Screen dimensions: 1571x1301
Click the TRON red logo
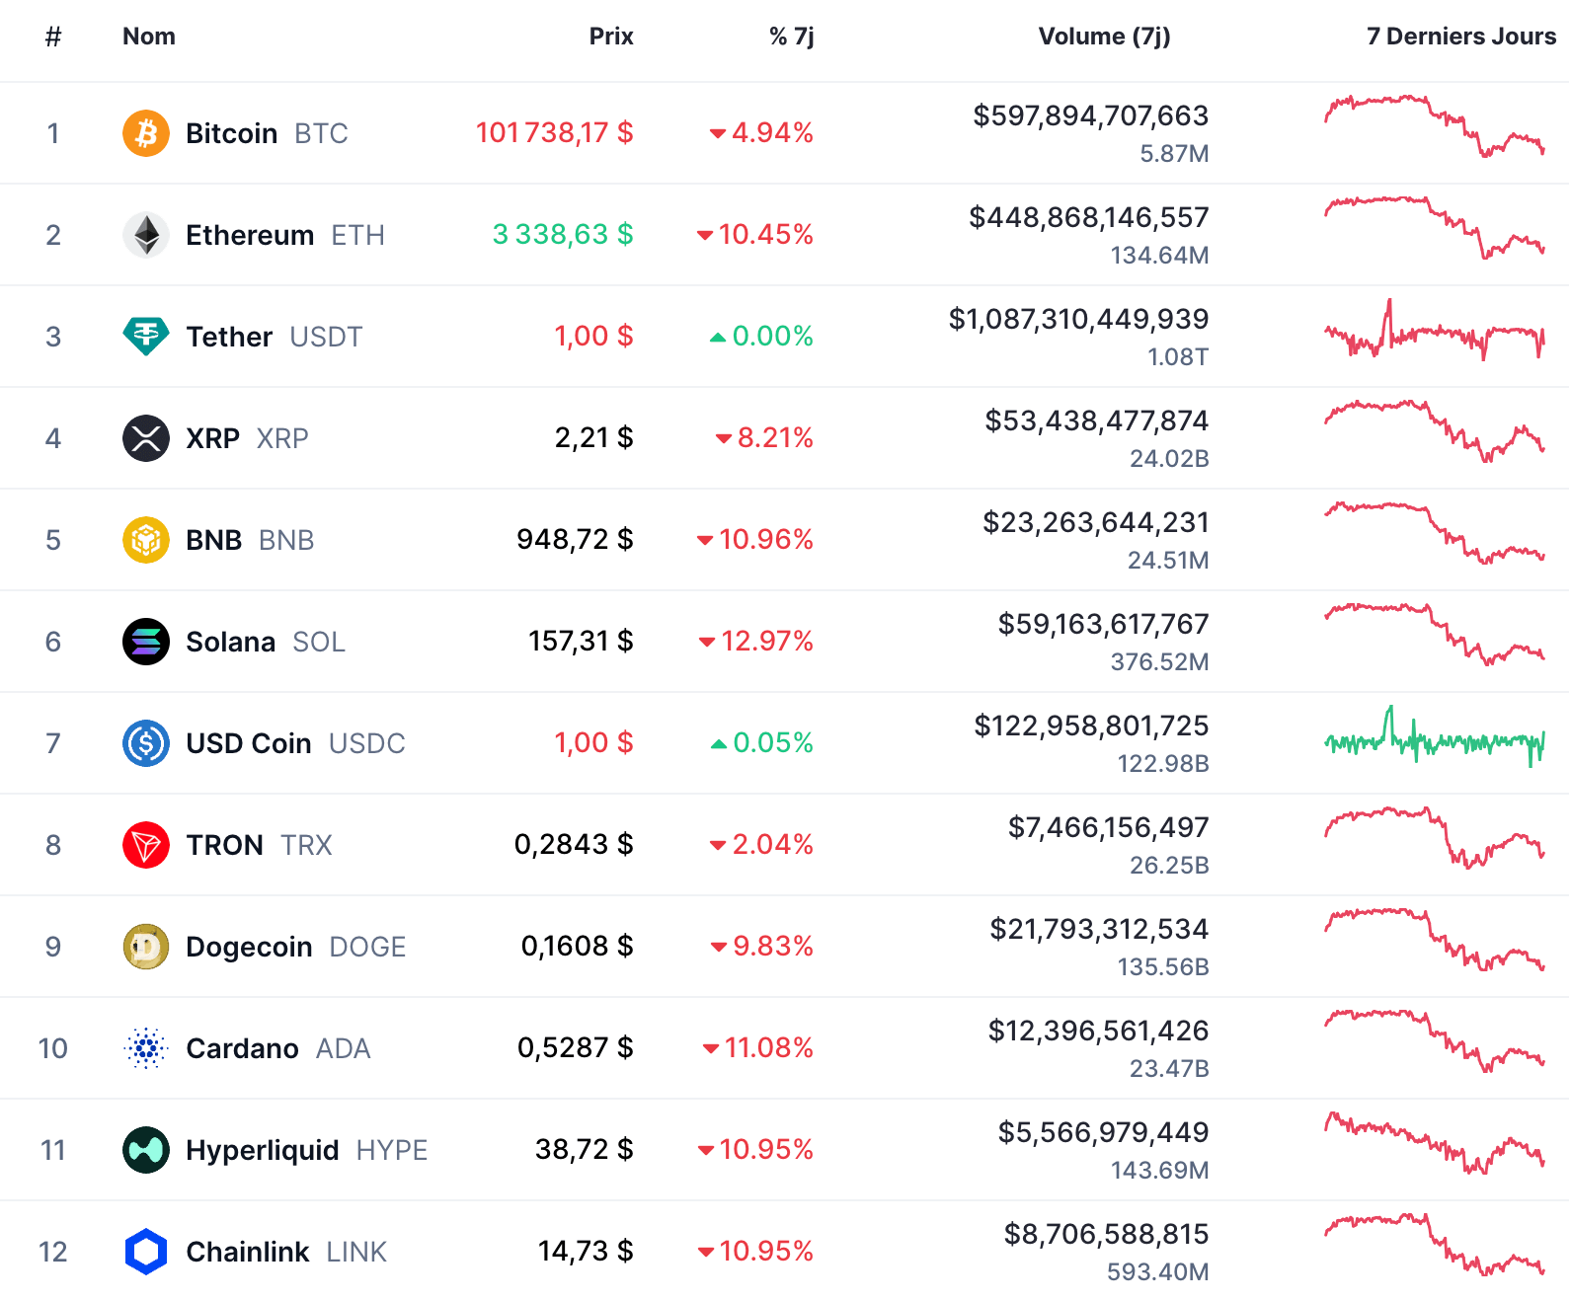coord(146,844)
